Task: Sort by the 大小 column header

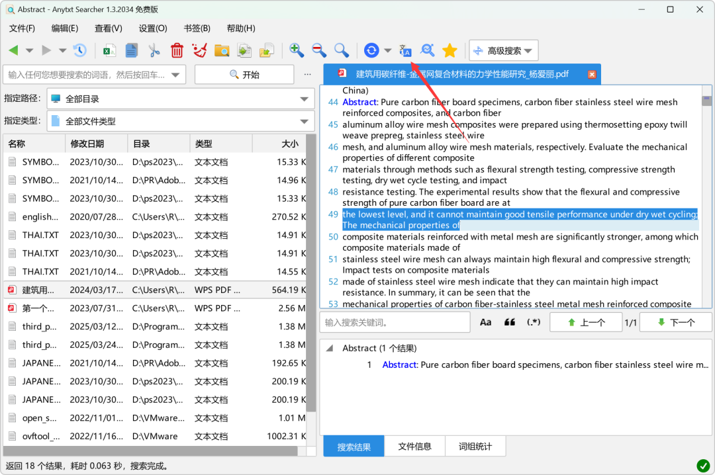Action: tap(279, 144)
